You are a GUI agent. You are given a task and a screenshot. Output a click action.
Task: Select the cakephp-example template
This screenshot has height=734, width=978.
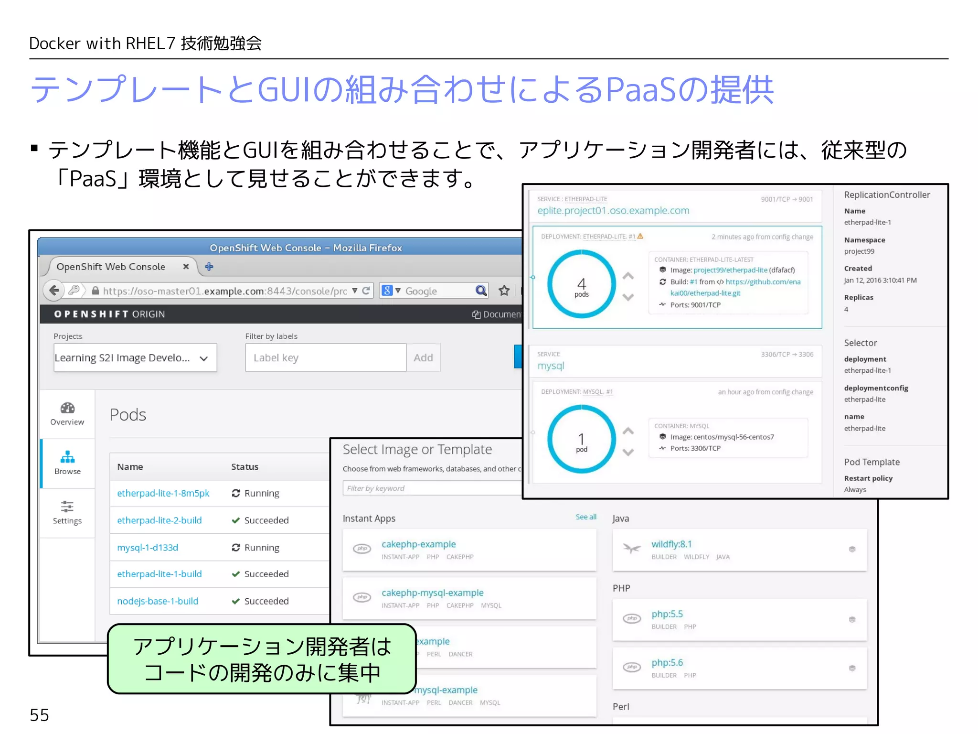(x=419, y=544)
